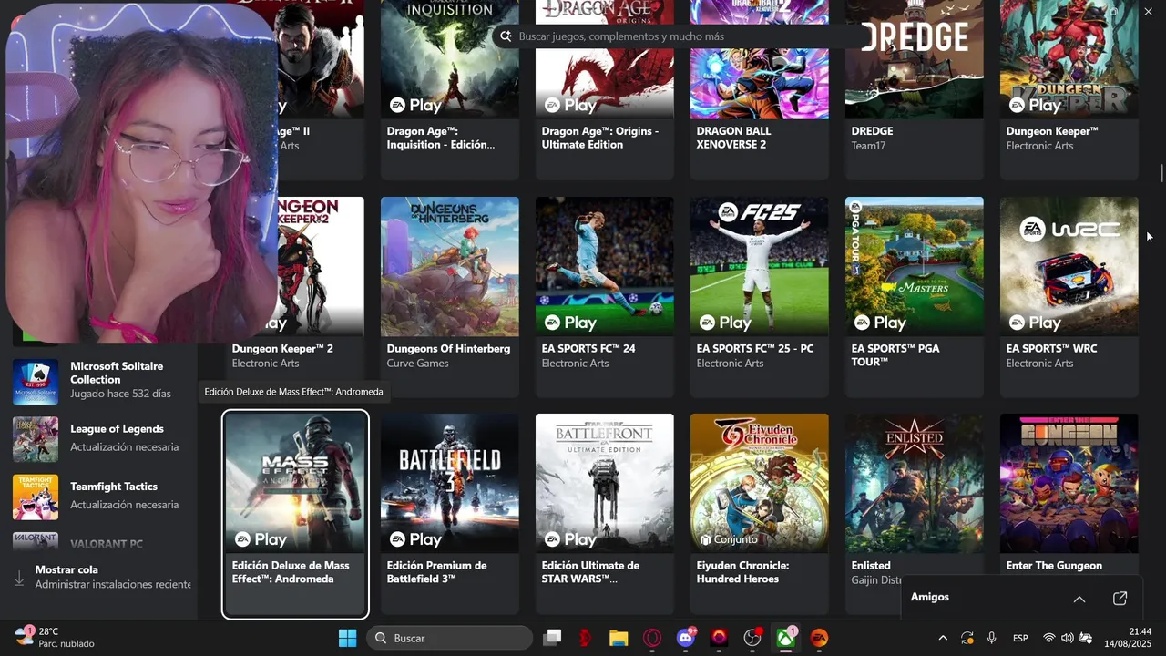Click the taskbar Buscar search box
This screenshot has height=656, width=1166.
(450, 638)
